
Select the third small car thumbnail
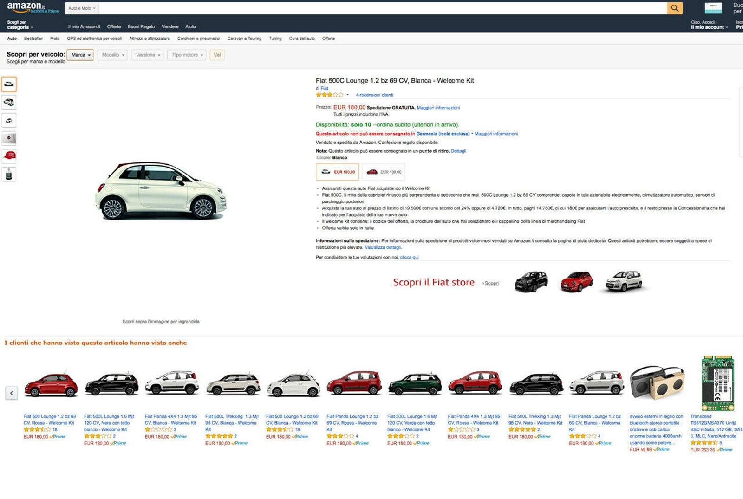pyautogui.click(x=9, y=120)
